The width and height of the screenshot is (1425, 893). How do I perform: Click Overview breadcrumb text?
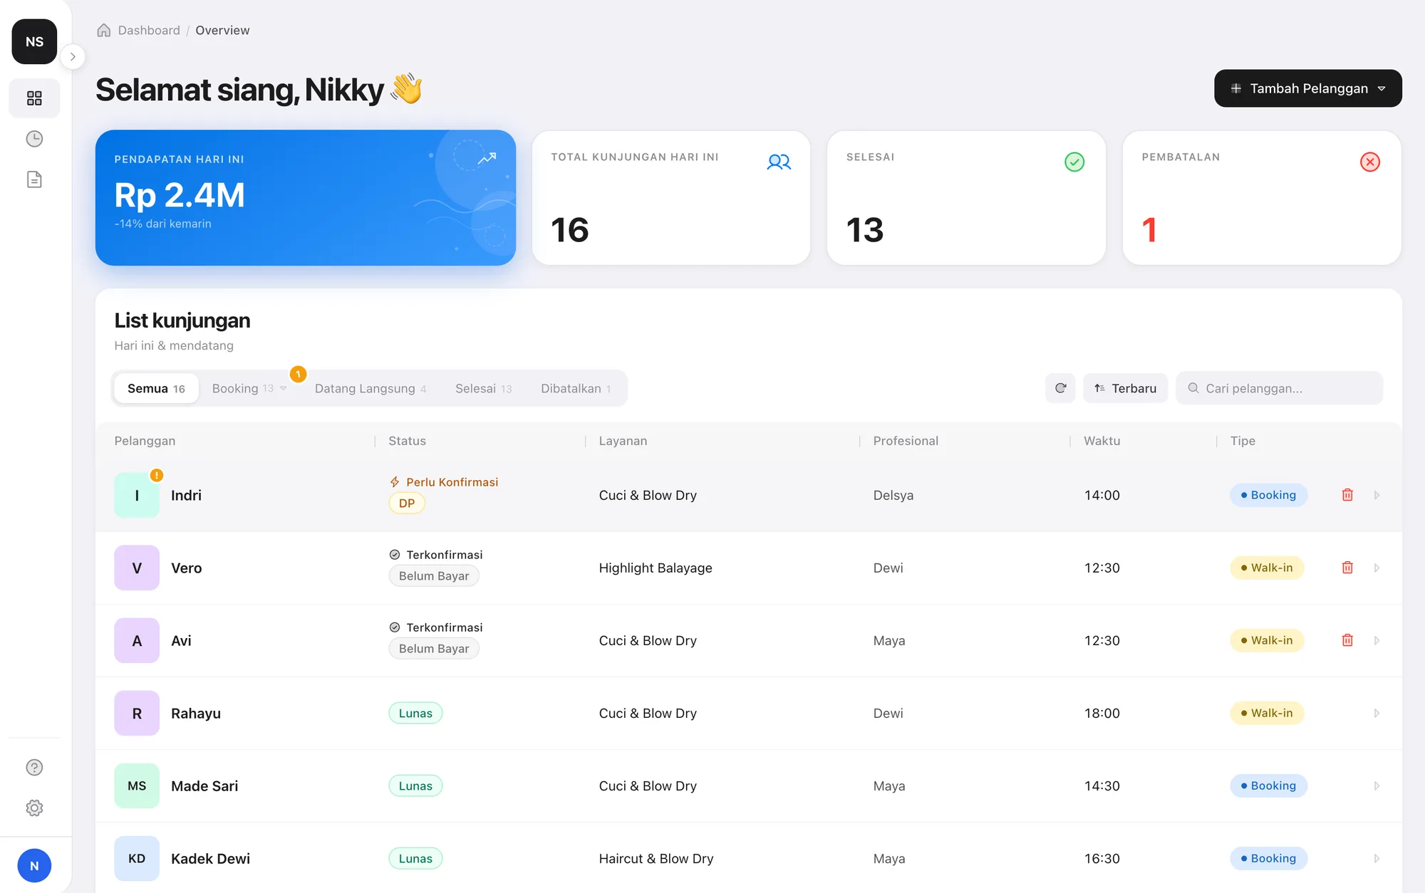222,30
